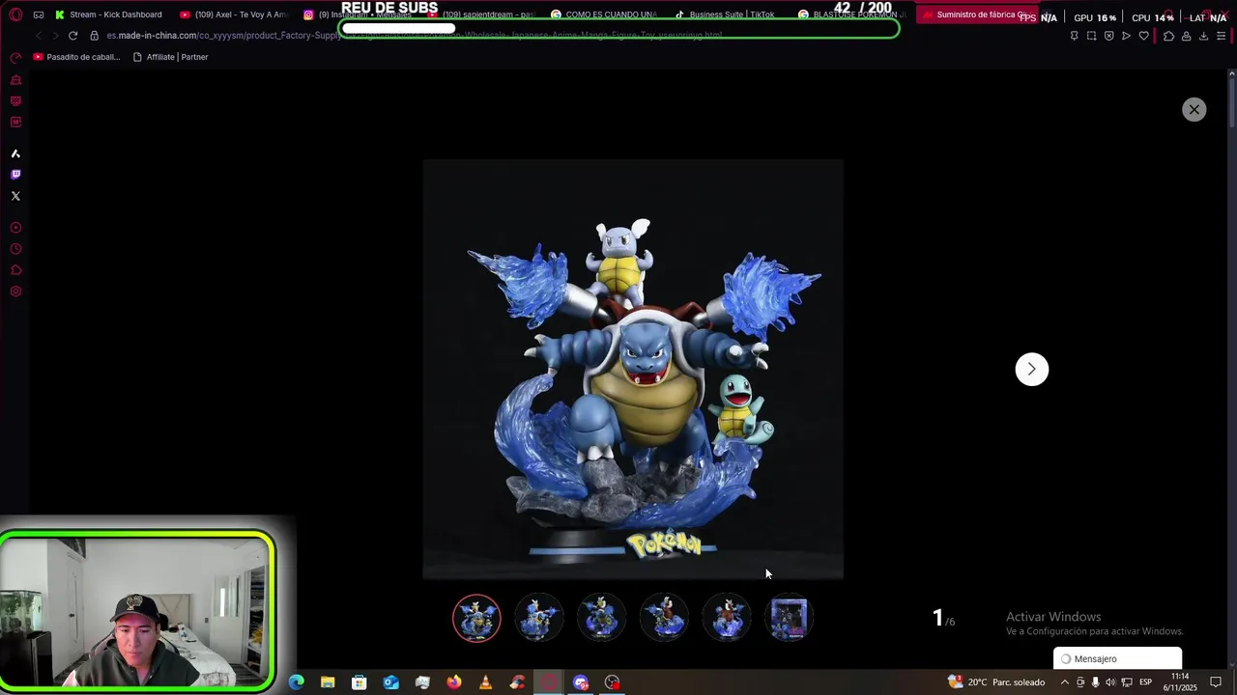The height and width of the screenshot is (695, 1237).
Task: Click the Mensajero popup
Action: pos(1117,658)
